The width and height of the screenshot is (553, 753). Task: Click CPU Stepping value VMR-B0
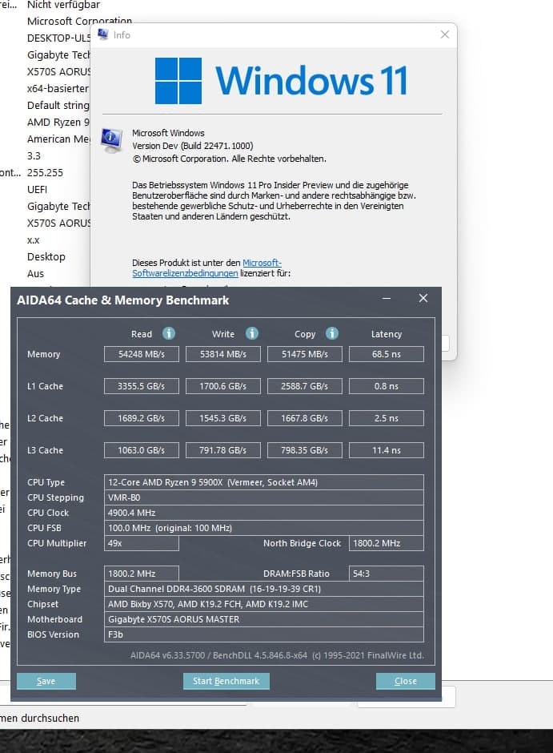pos(264,497)
